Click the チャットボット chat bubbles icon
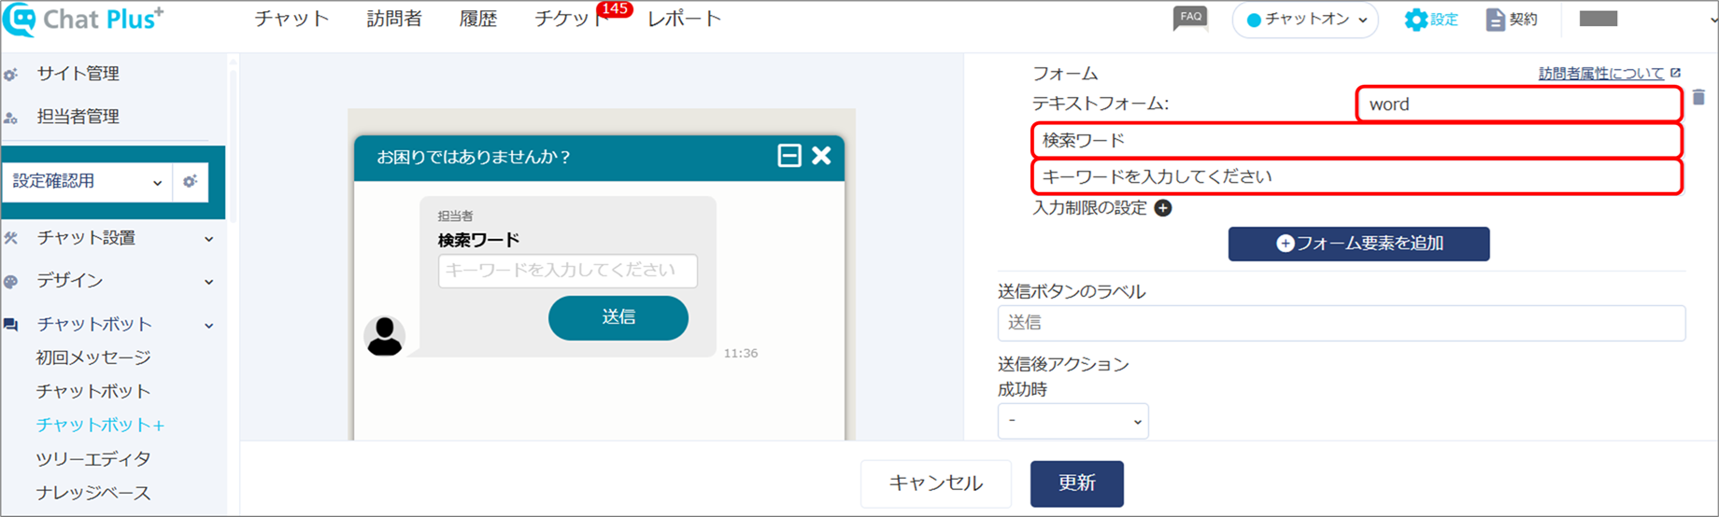This screenshot has height=517, width=1719. click(11, 325)
